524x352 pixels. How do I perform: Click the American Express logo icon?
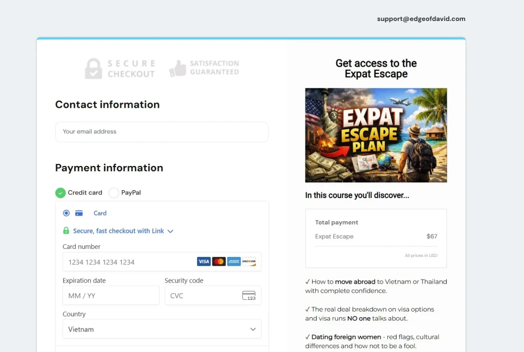(x=234, y=262)
